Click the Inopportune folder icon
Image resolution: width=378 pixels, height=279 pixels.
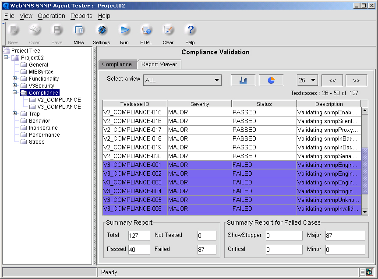24,127
